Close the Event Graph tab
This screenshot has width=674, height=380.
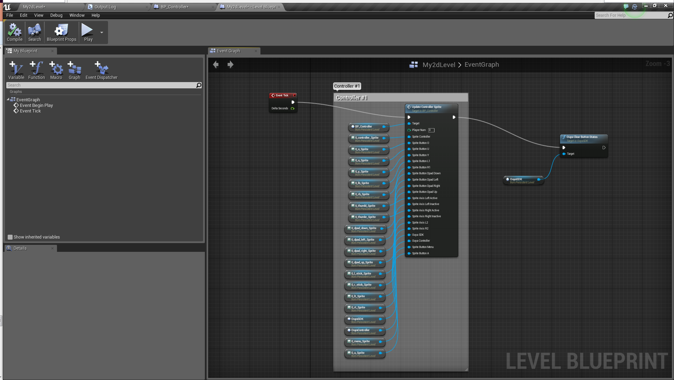(256, 51)
